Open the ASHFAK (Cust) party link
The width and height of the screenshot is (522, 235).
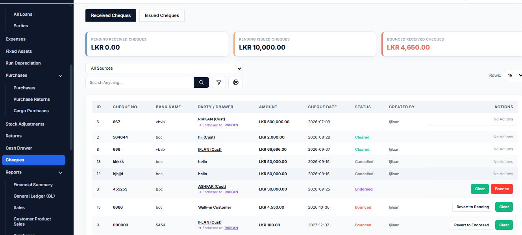pyautogui.click(x=212, y=187)
